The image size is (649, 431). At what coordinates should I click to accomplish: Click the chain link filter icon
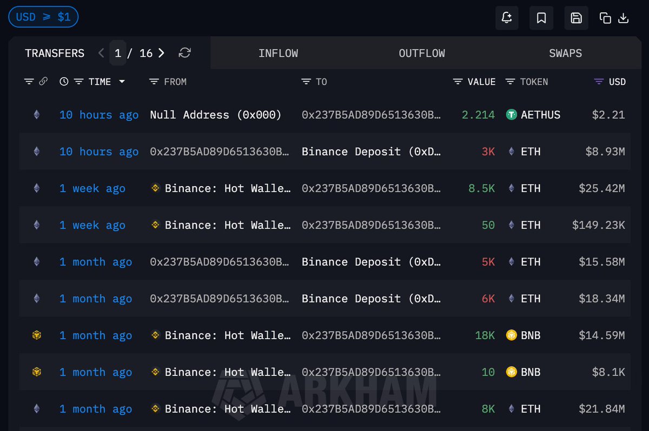[43, 82]
